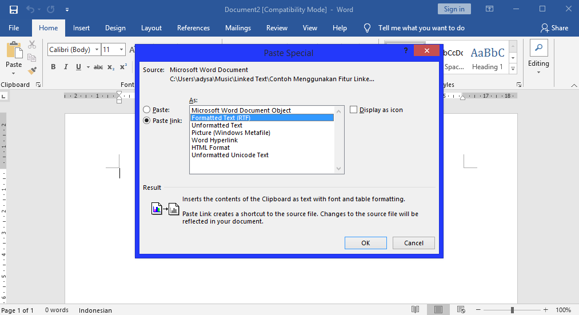
Task: Open Ribbon Display Options icon
Action: click(x=489, y=9)
